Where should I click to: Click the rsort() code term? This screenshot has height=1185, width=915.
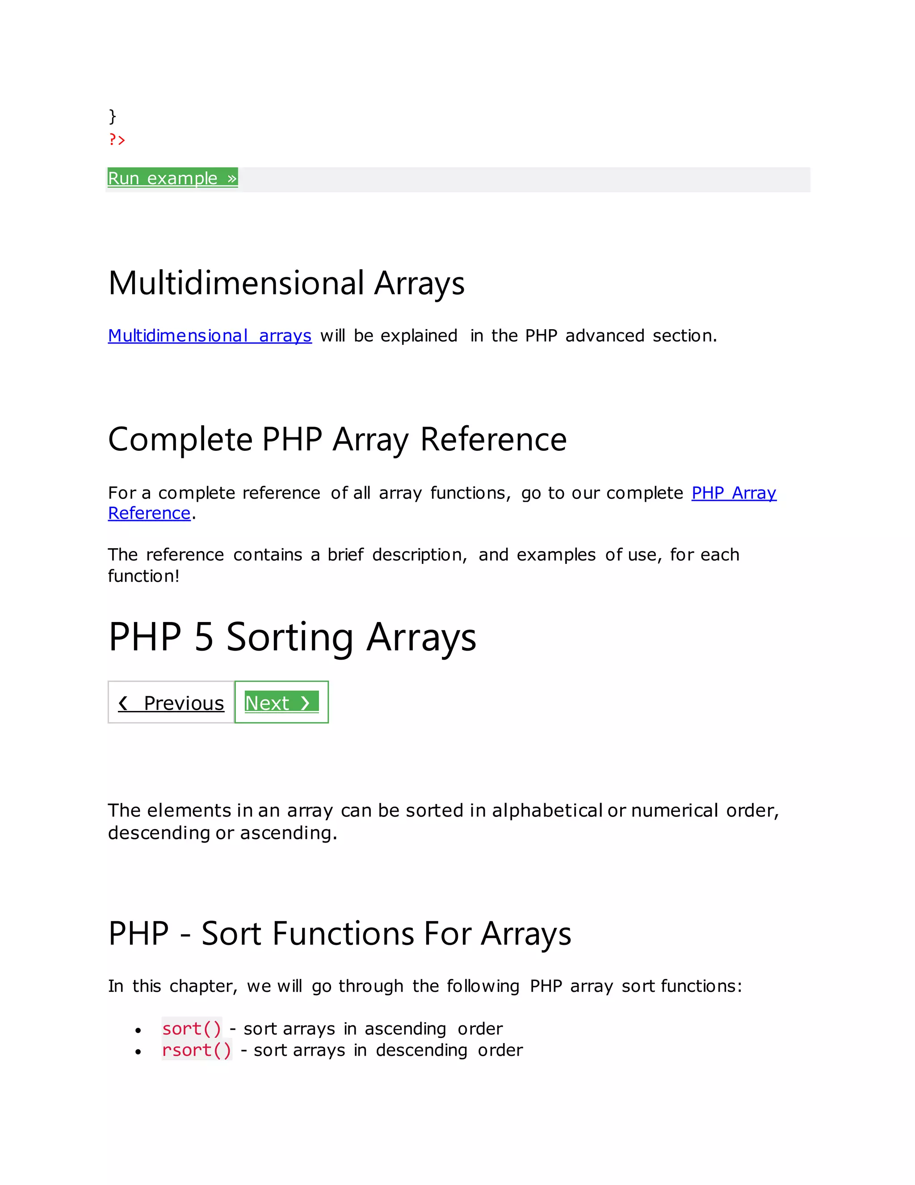pos(197,1050)
